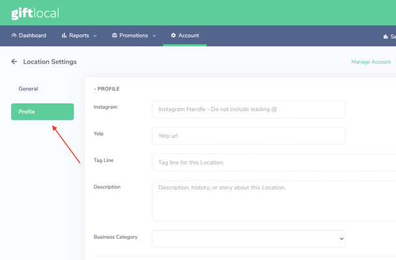This screenshot has width=396, height=260.
Task: Open the Reports menu
Action: 79,36
